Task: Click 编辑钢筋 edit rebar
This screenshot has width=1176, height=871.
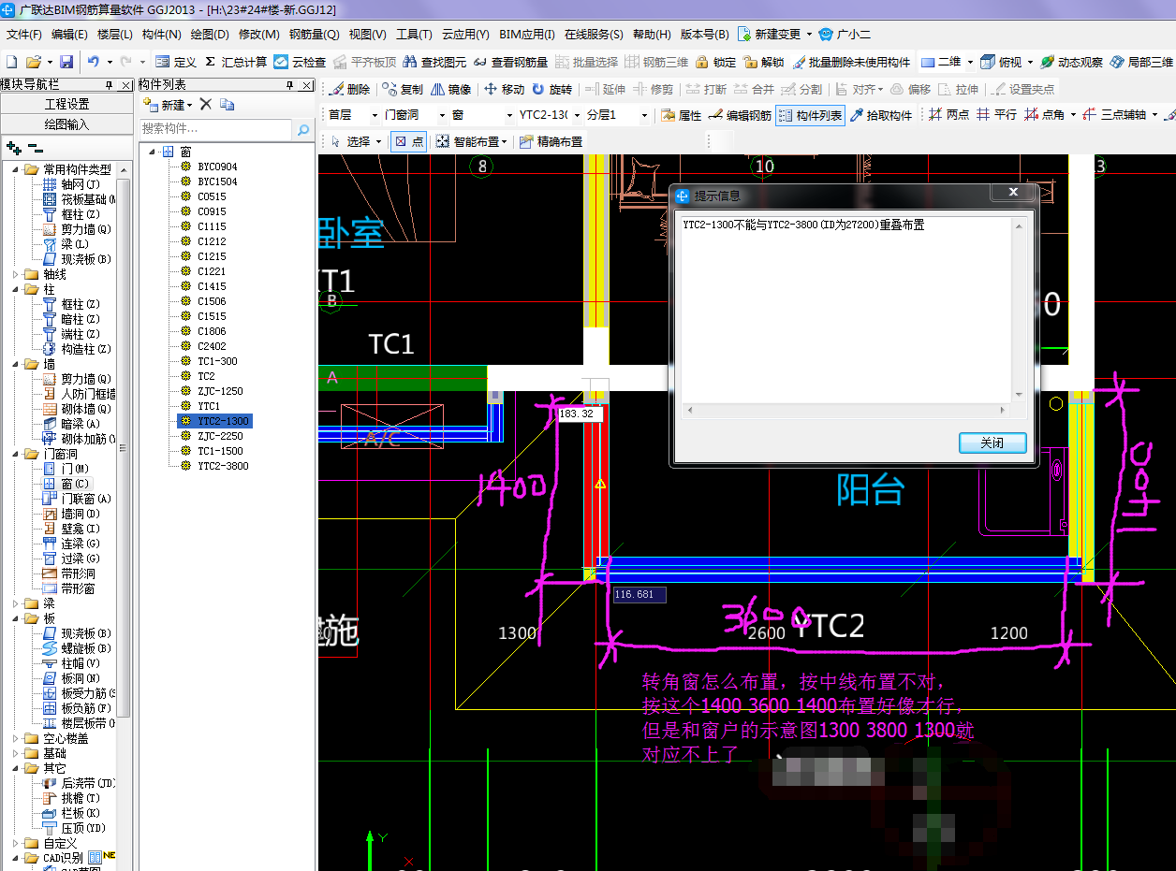Action: click(x=740, y=115)
